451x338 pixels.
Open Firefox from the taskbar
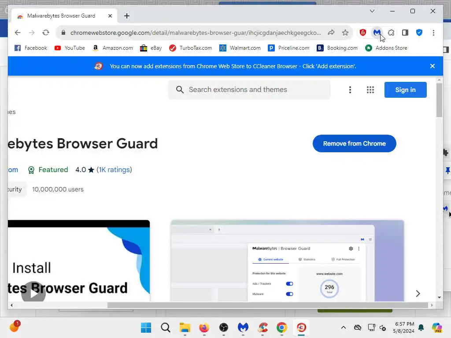(204, 327)
